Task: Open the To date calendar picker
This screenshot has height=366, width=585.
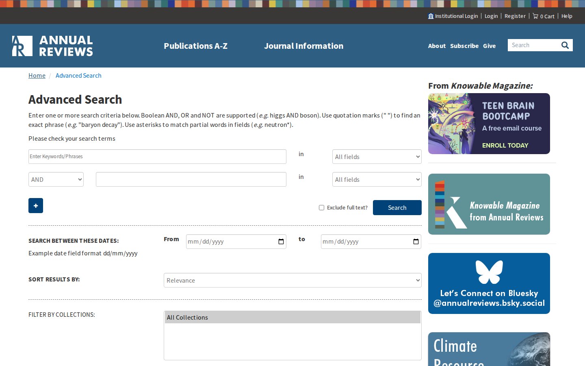Action: 416,242
